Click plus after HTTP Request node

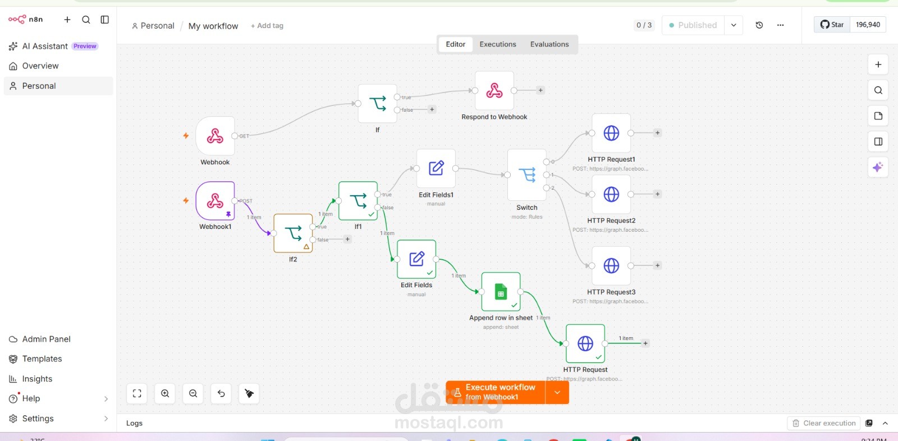[x=645, y=343]
